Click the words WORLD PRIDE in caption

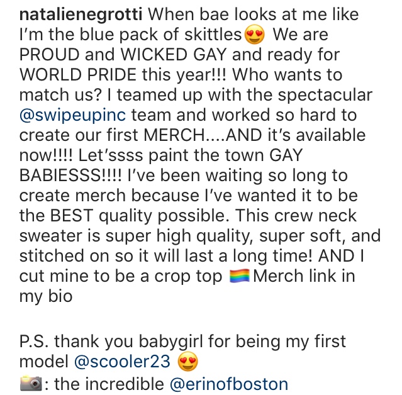(78, 75)
